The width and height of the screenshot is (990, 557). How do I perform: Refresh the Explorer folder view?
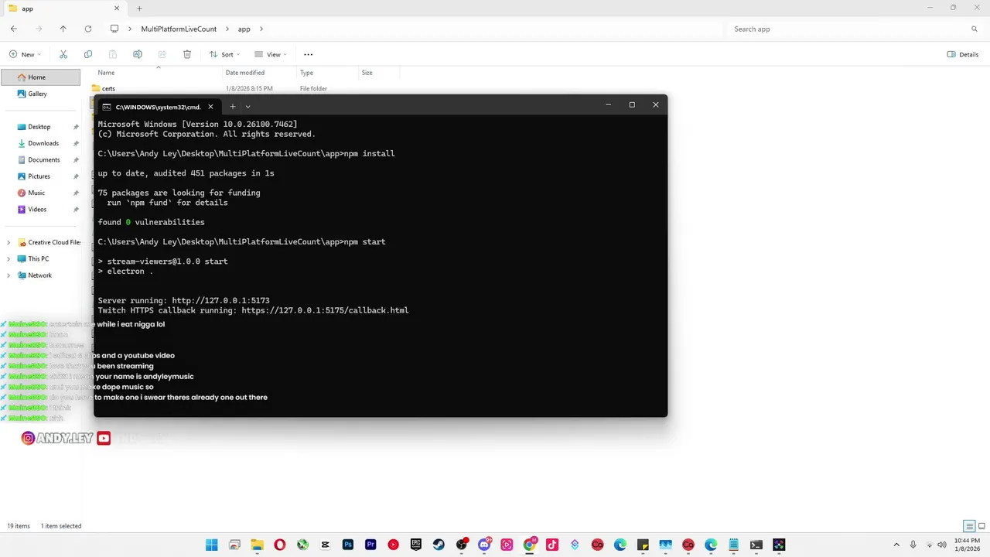[x=88, y=29]
